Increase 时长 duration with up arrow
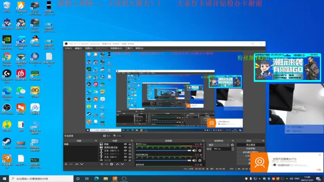 [232, 148]
